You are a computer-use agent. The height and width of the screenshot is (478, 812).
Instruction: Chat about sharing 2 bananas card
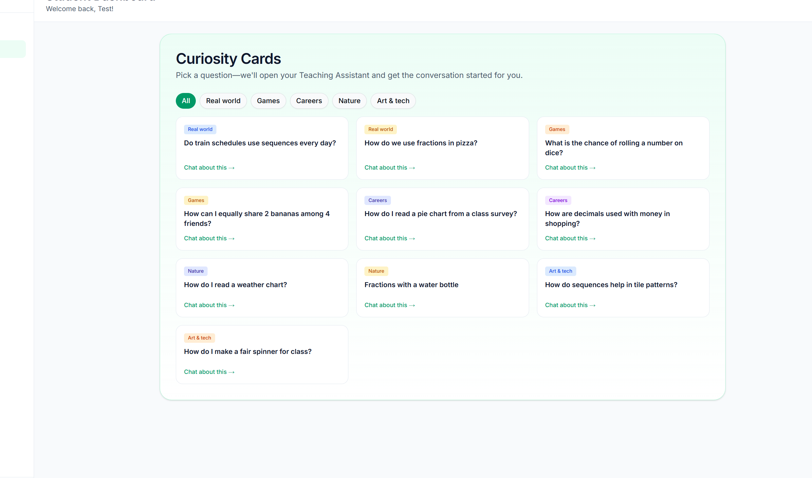tap(209, 238)
